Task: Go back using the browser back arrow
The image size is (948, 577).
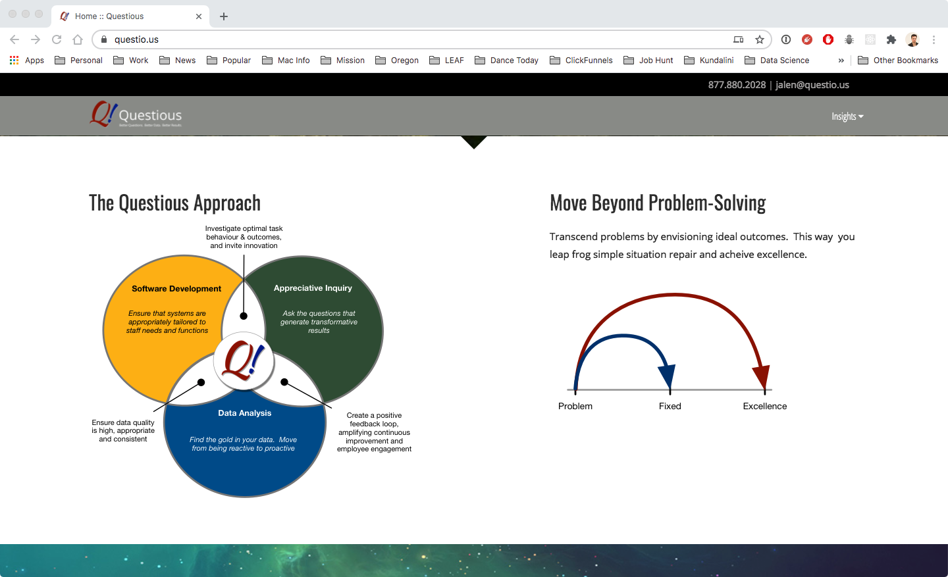Action: (x=14, y=39)
